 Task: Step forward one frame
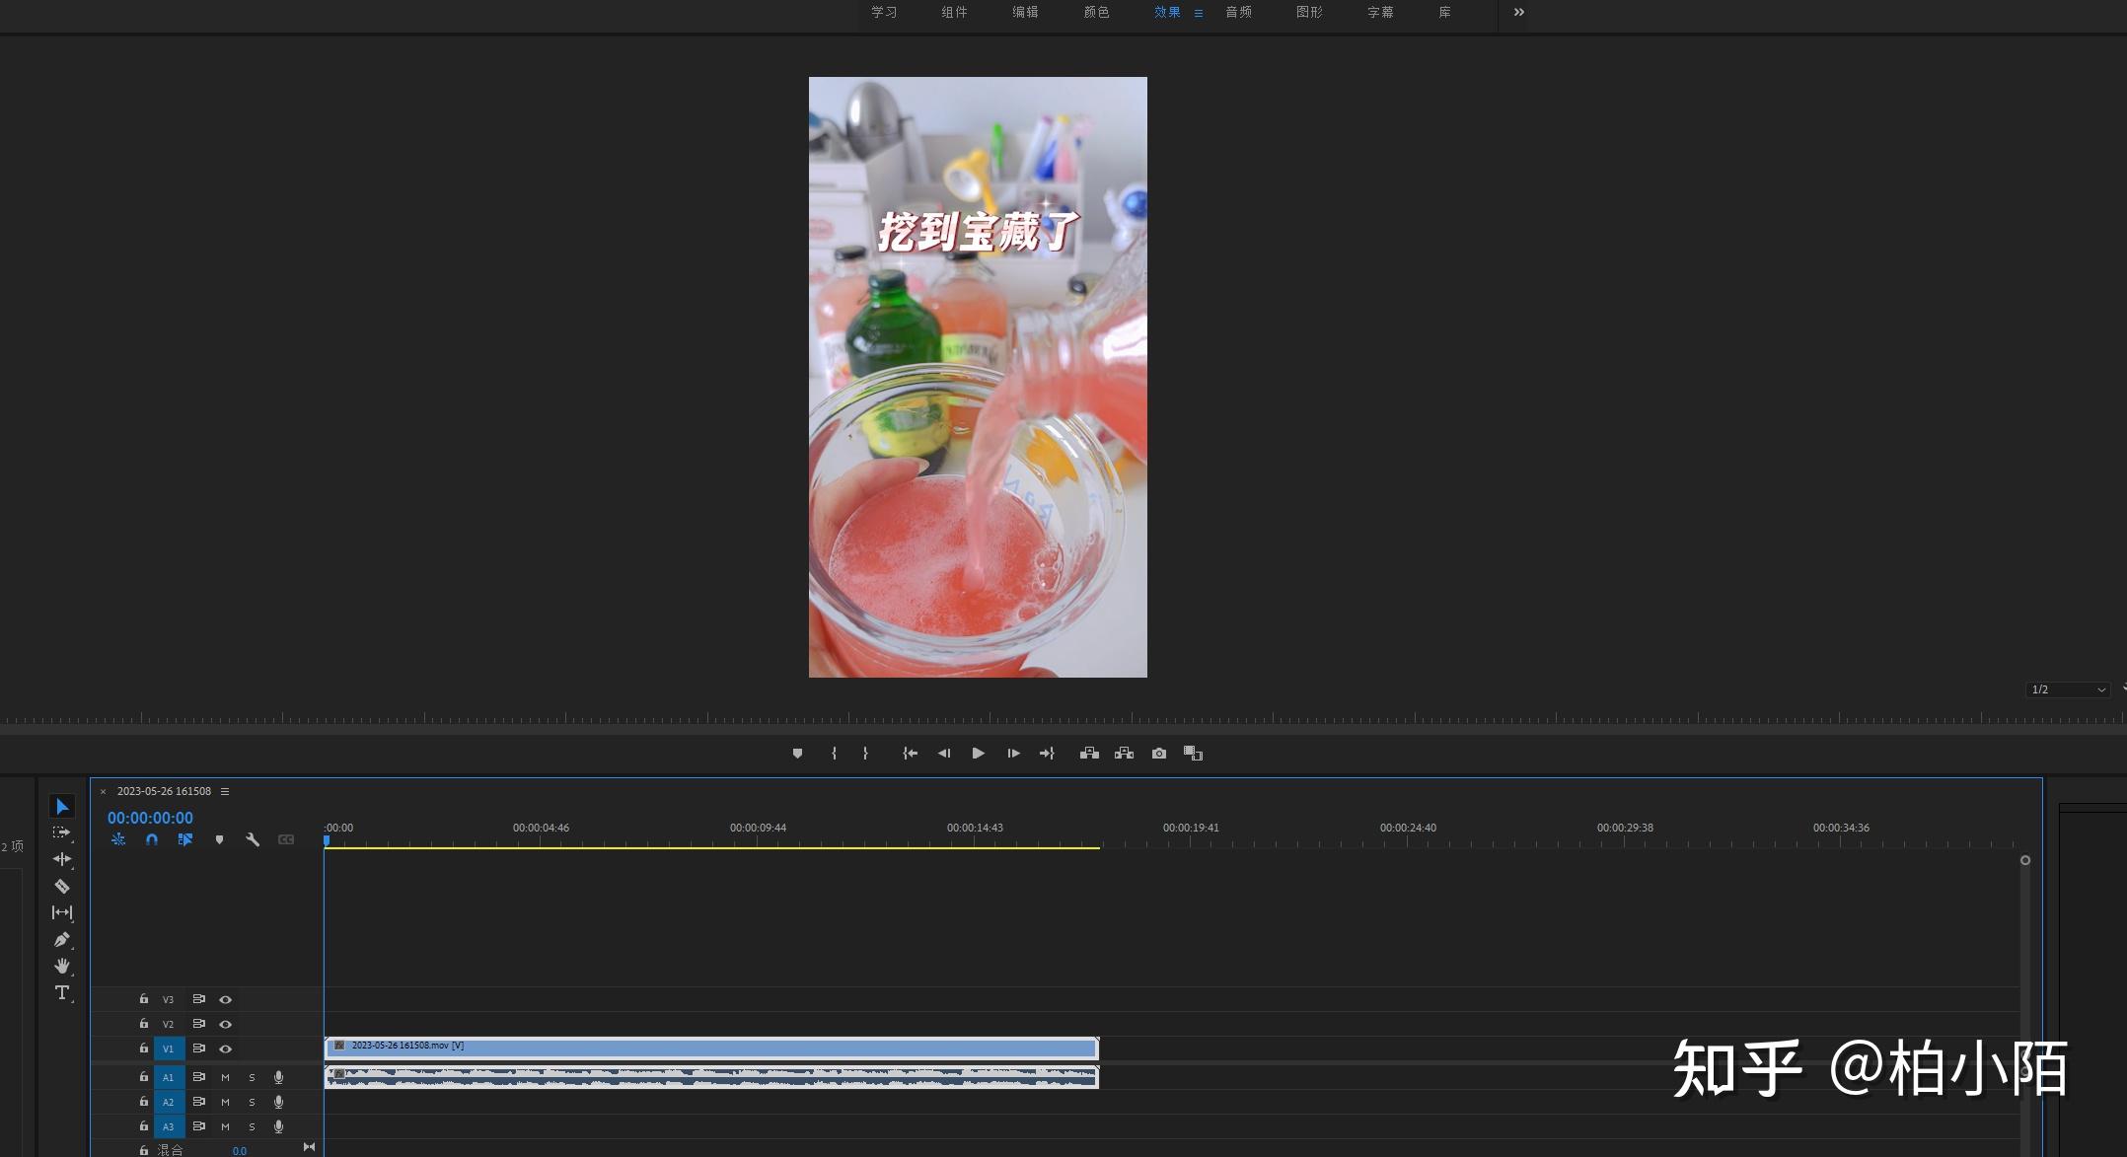(1013, 754)
